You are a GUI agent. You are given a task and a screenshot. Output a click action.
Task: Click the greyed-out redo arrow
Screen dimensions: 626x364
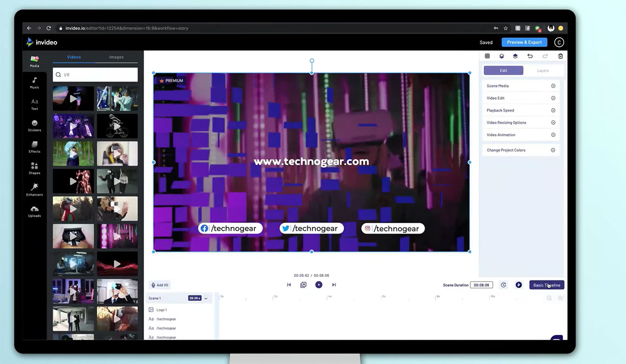(x=545, y=56)
